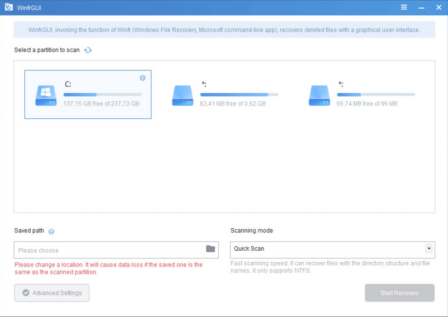
Task: Click the C: Windows drive icon
Action: click(46, 96)
